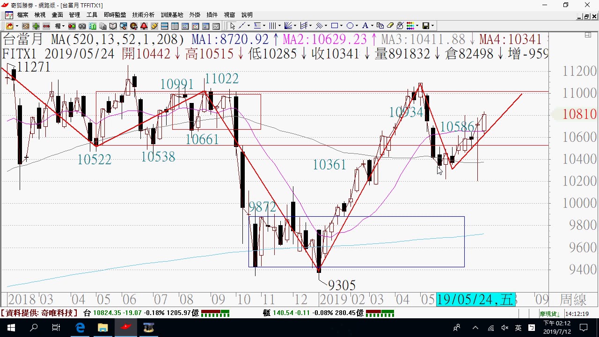Click the gray documents copy icon
Image resolution: width=599 pixels, height=337 pixels.
[102, 26]
